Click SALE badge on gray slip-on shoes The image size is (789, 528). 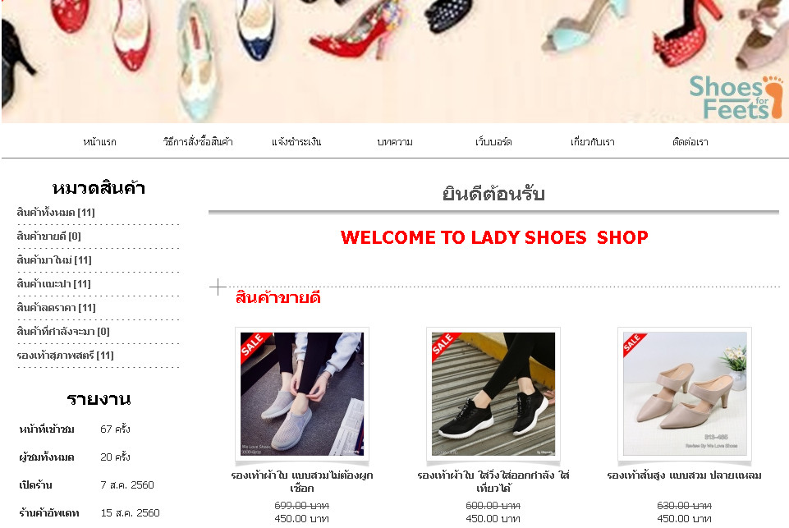[255, 347]
